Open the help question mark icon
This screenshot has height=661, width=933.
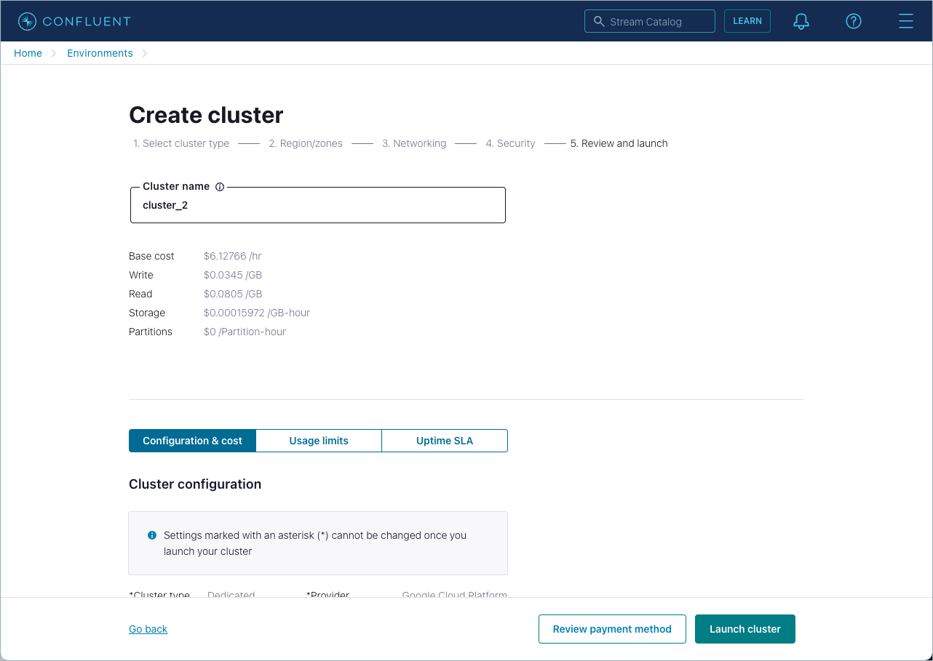point(853,21)
